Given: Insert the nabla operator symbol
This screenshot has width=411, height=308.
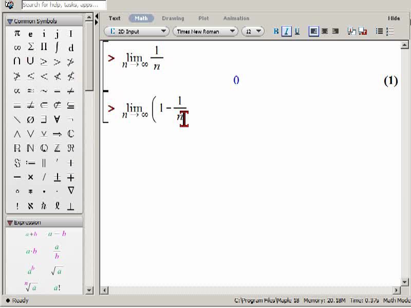Looking at the screenshot, I should pyautogui.click(x=70, y=190).
